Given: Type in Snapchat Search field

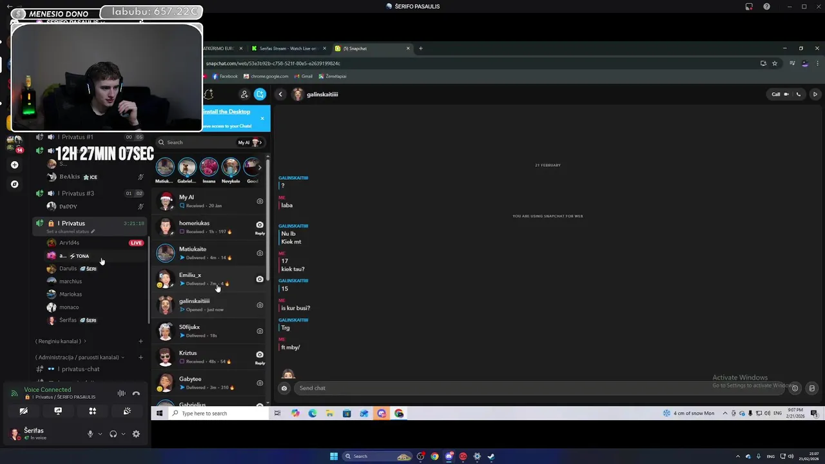Looking at the screenshot, I should click(x=197, y=142).
